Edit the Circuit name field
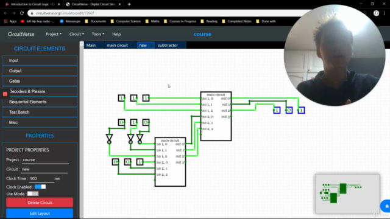Screen dimensions: 390x219 pyautogui.click(x=44, y=169)
